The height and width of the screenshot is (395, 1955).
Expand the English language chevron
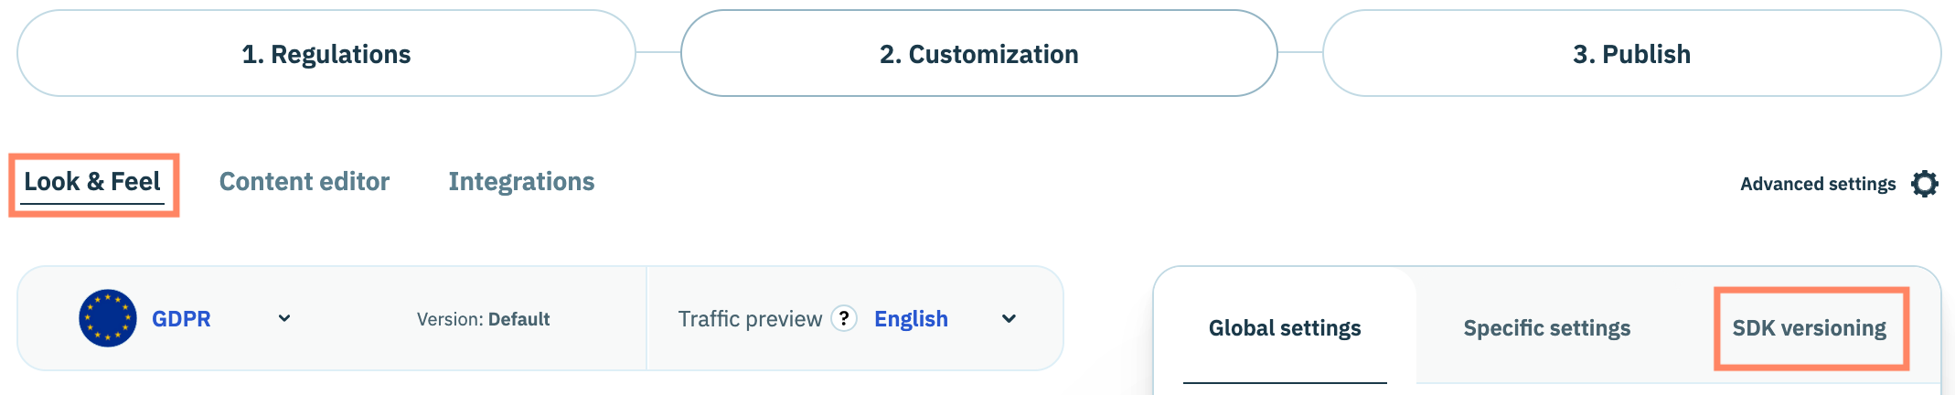coord(1009,318)
